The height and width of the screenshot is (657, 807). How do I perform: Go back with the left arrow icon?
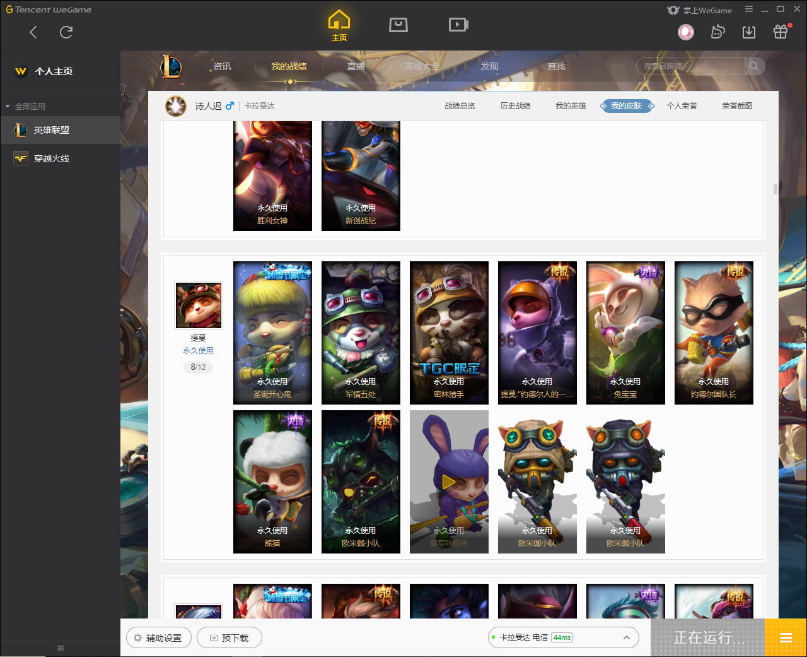tap(33, 32)
